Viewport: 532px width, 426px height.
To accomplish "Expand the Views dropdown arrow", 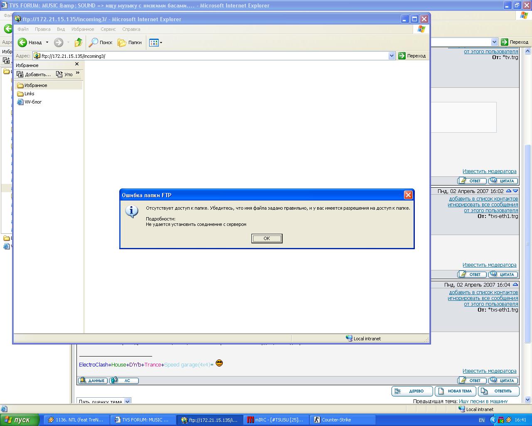I will [161, 42].
